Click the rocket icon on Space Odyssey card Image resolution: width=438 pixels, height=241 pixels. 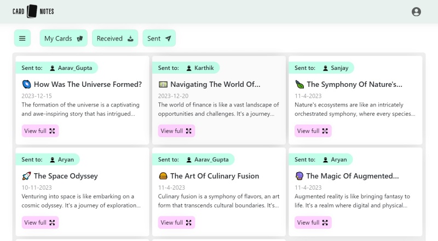[x=26, y=176]
